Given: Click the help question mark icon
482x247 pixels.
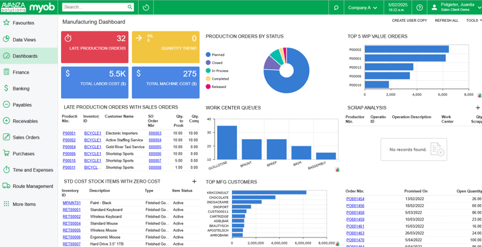Looking at the screenshot, I should (x=419, y=8).
